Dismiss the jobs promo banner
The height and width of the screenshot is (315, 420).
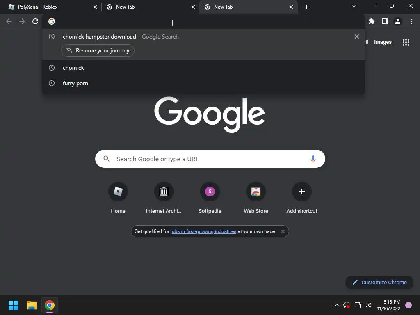click(283, 231)
